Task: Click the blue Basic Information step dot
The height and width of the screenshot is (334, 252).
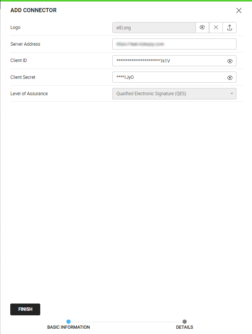Action: 68,321
